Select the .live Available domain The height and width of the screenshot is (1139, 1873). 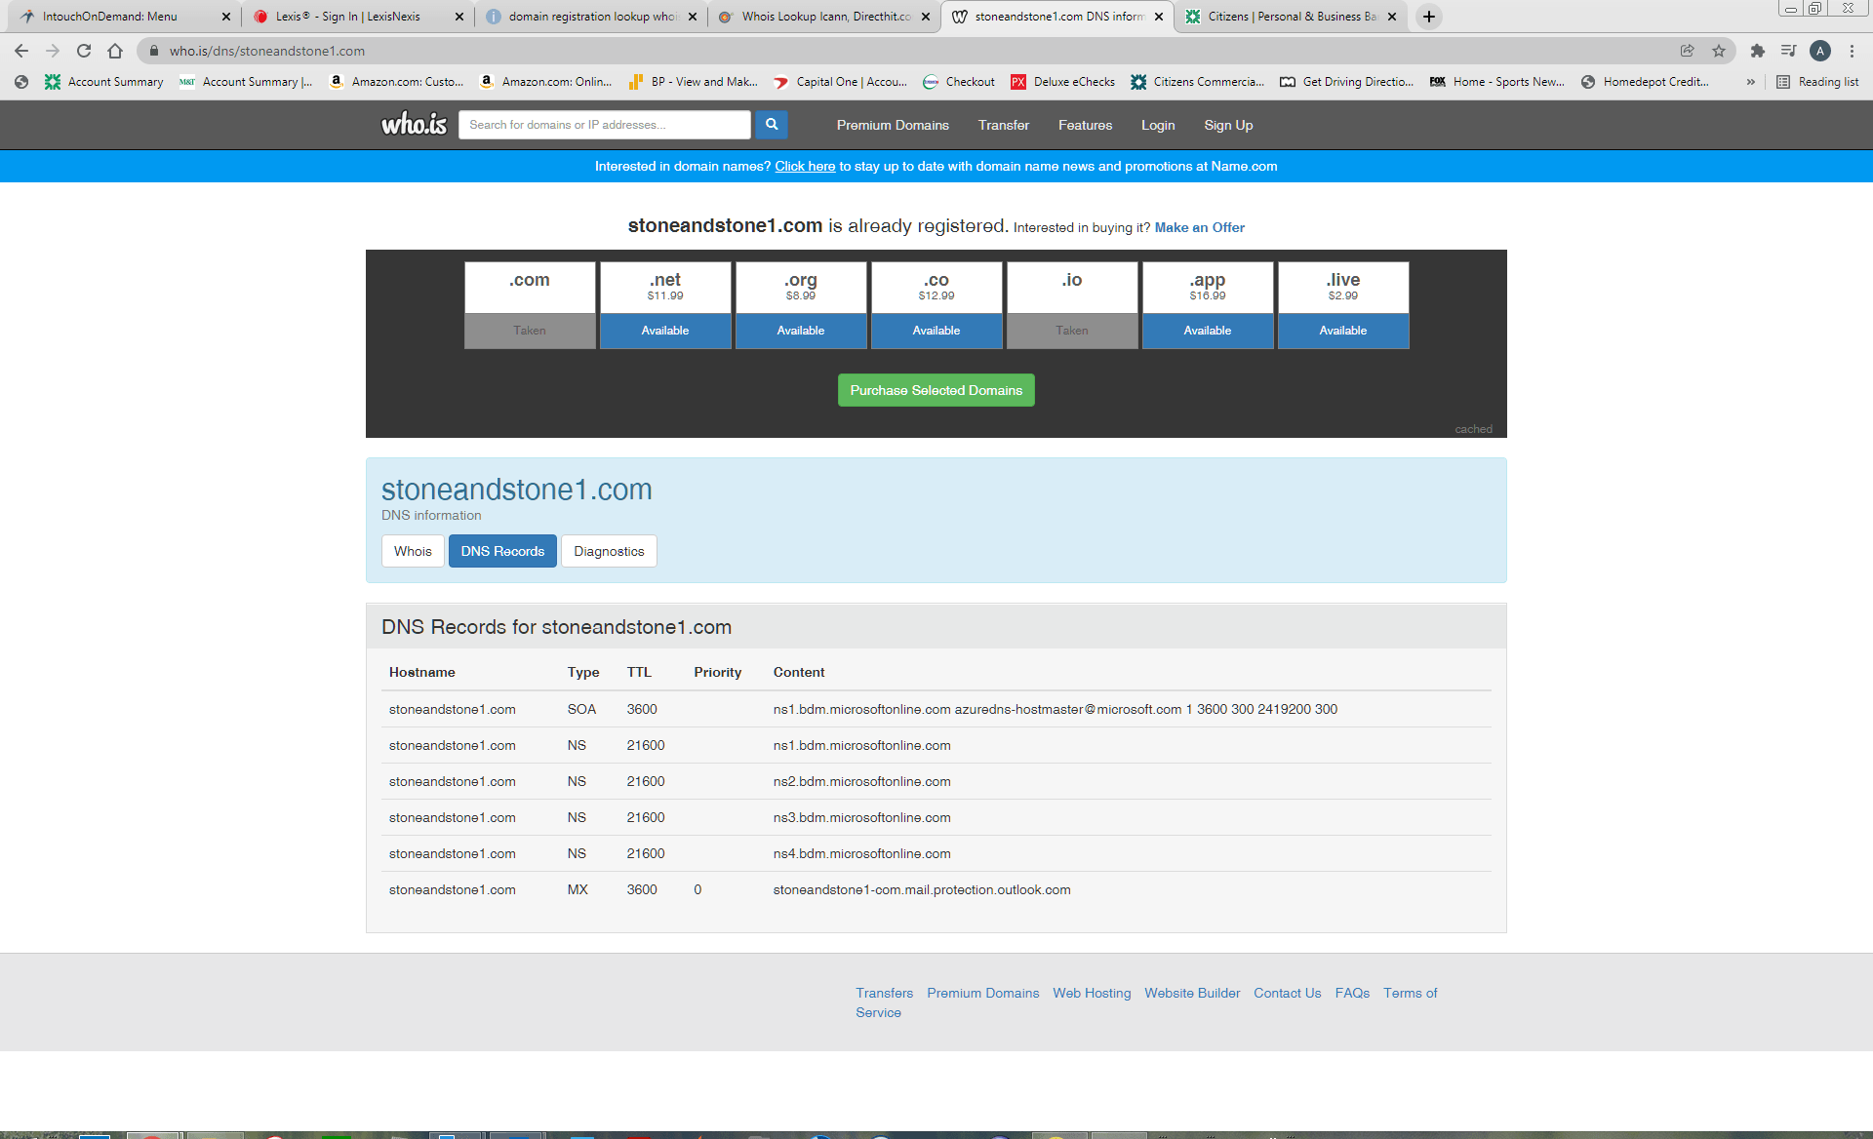pyautogui.click(x=1343, y=331)
